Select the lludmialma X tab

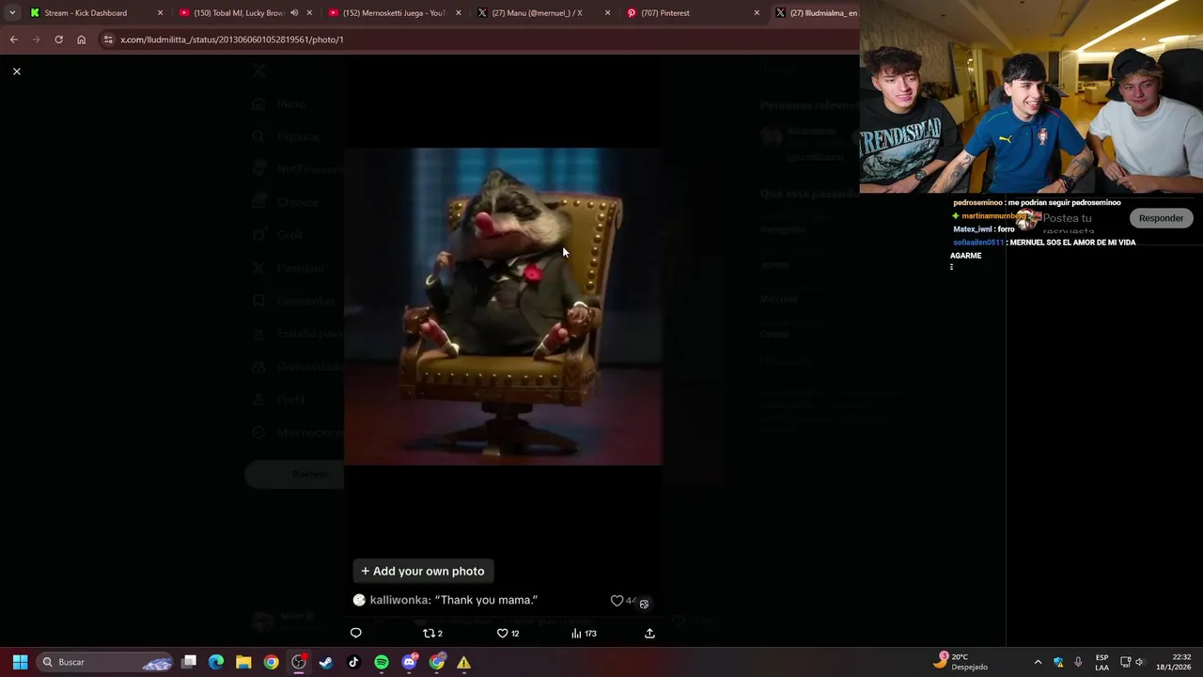(x=816, y=13)
